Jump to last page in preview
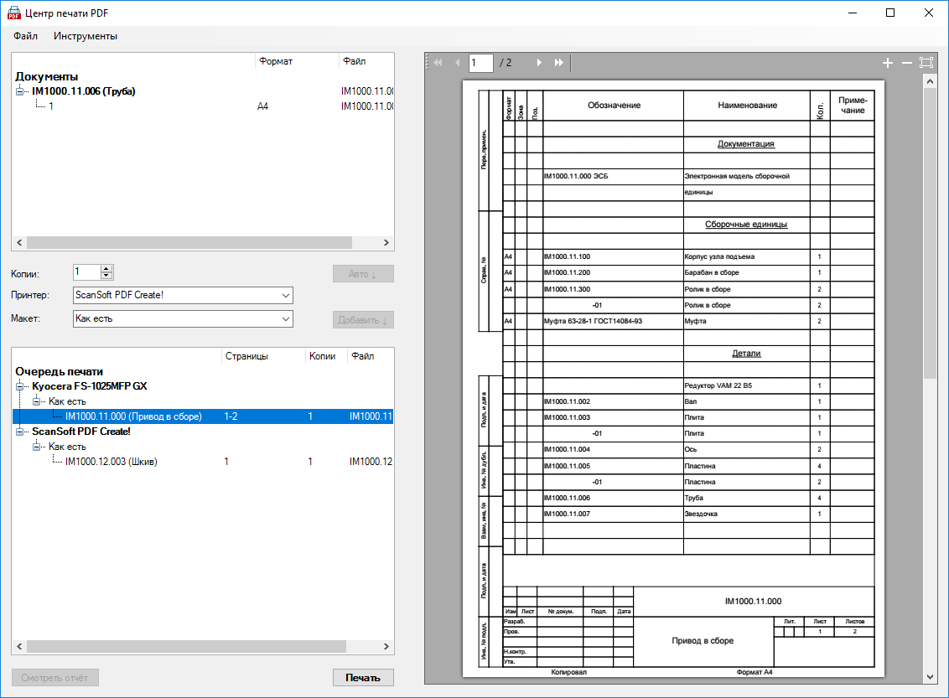The image size is (949, 698). click(x=559, y=63)
